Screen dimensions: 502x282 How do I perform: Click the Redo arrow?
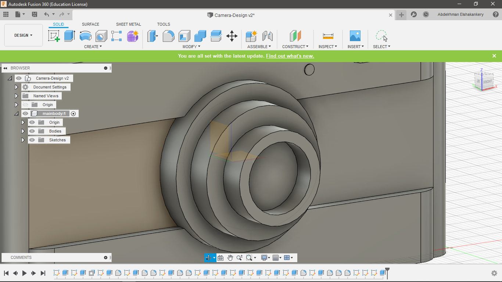[x=62, y=14]
